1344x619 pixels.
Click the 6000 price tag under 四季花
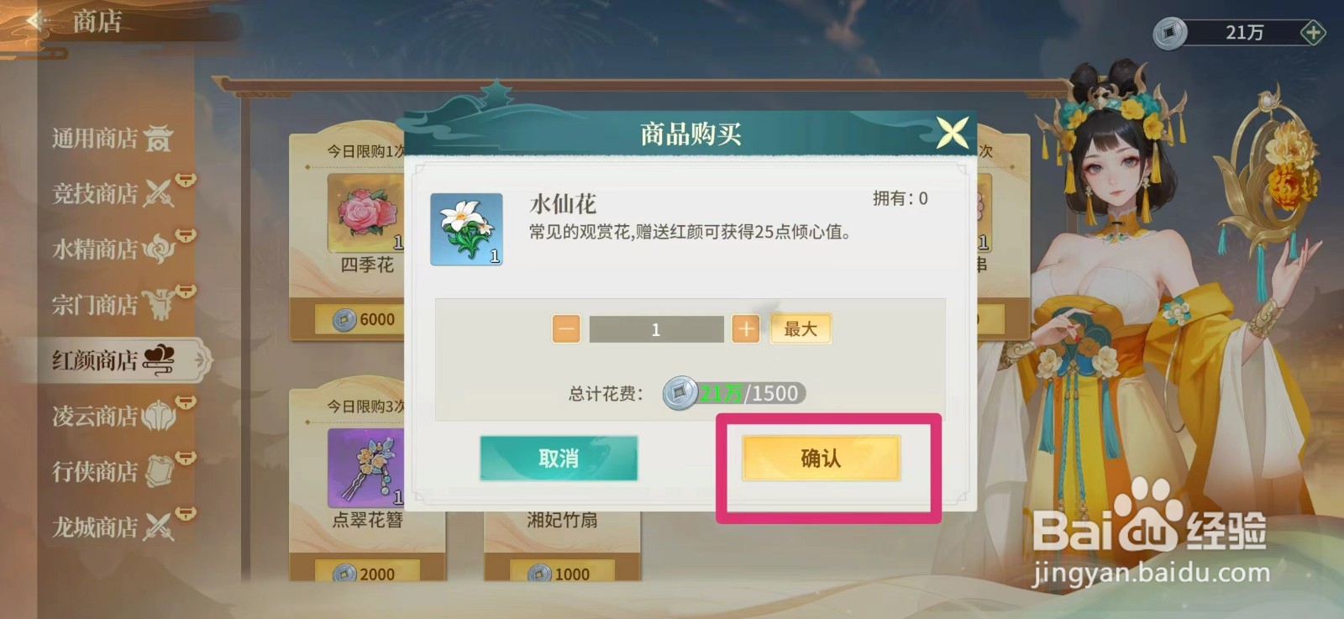(x=366, y=319)
